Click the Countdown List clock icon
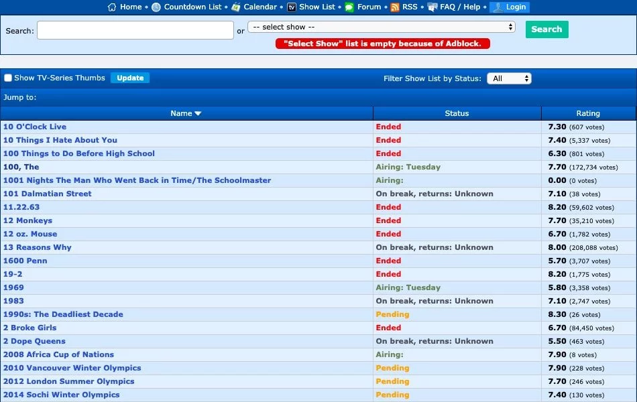This screenshot has height=402, width=637. tap(156, 7)
